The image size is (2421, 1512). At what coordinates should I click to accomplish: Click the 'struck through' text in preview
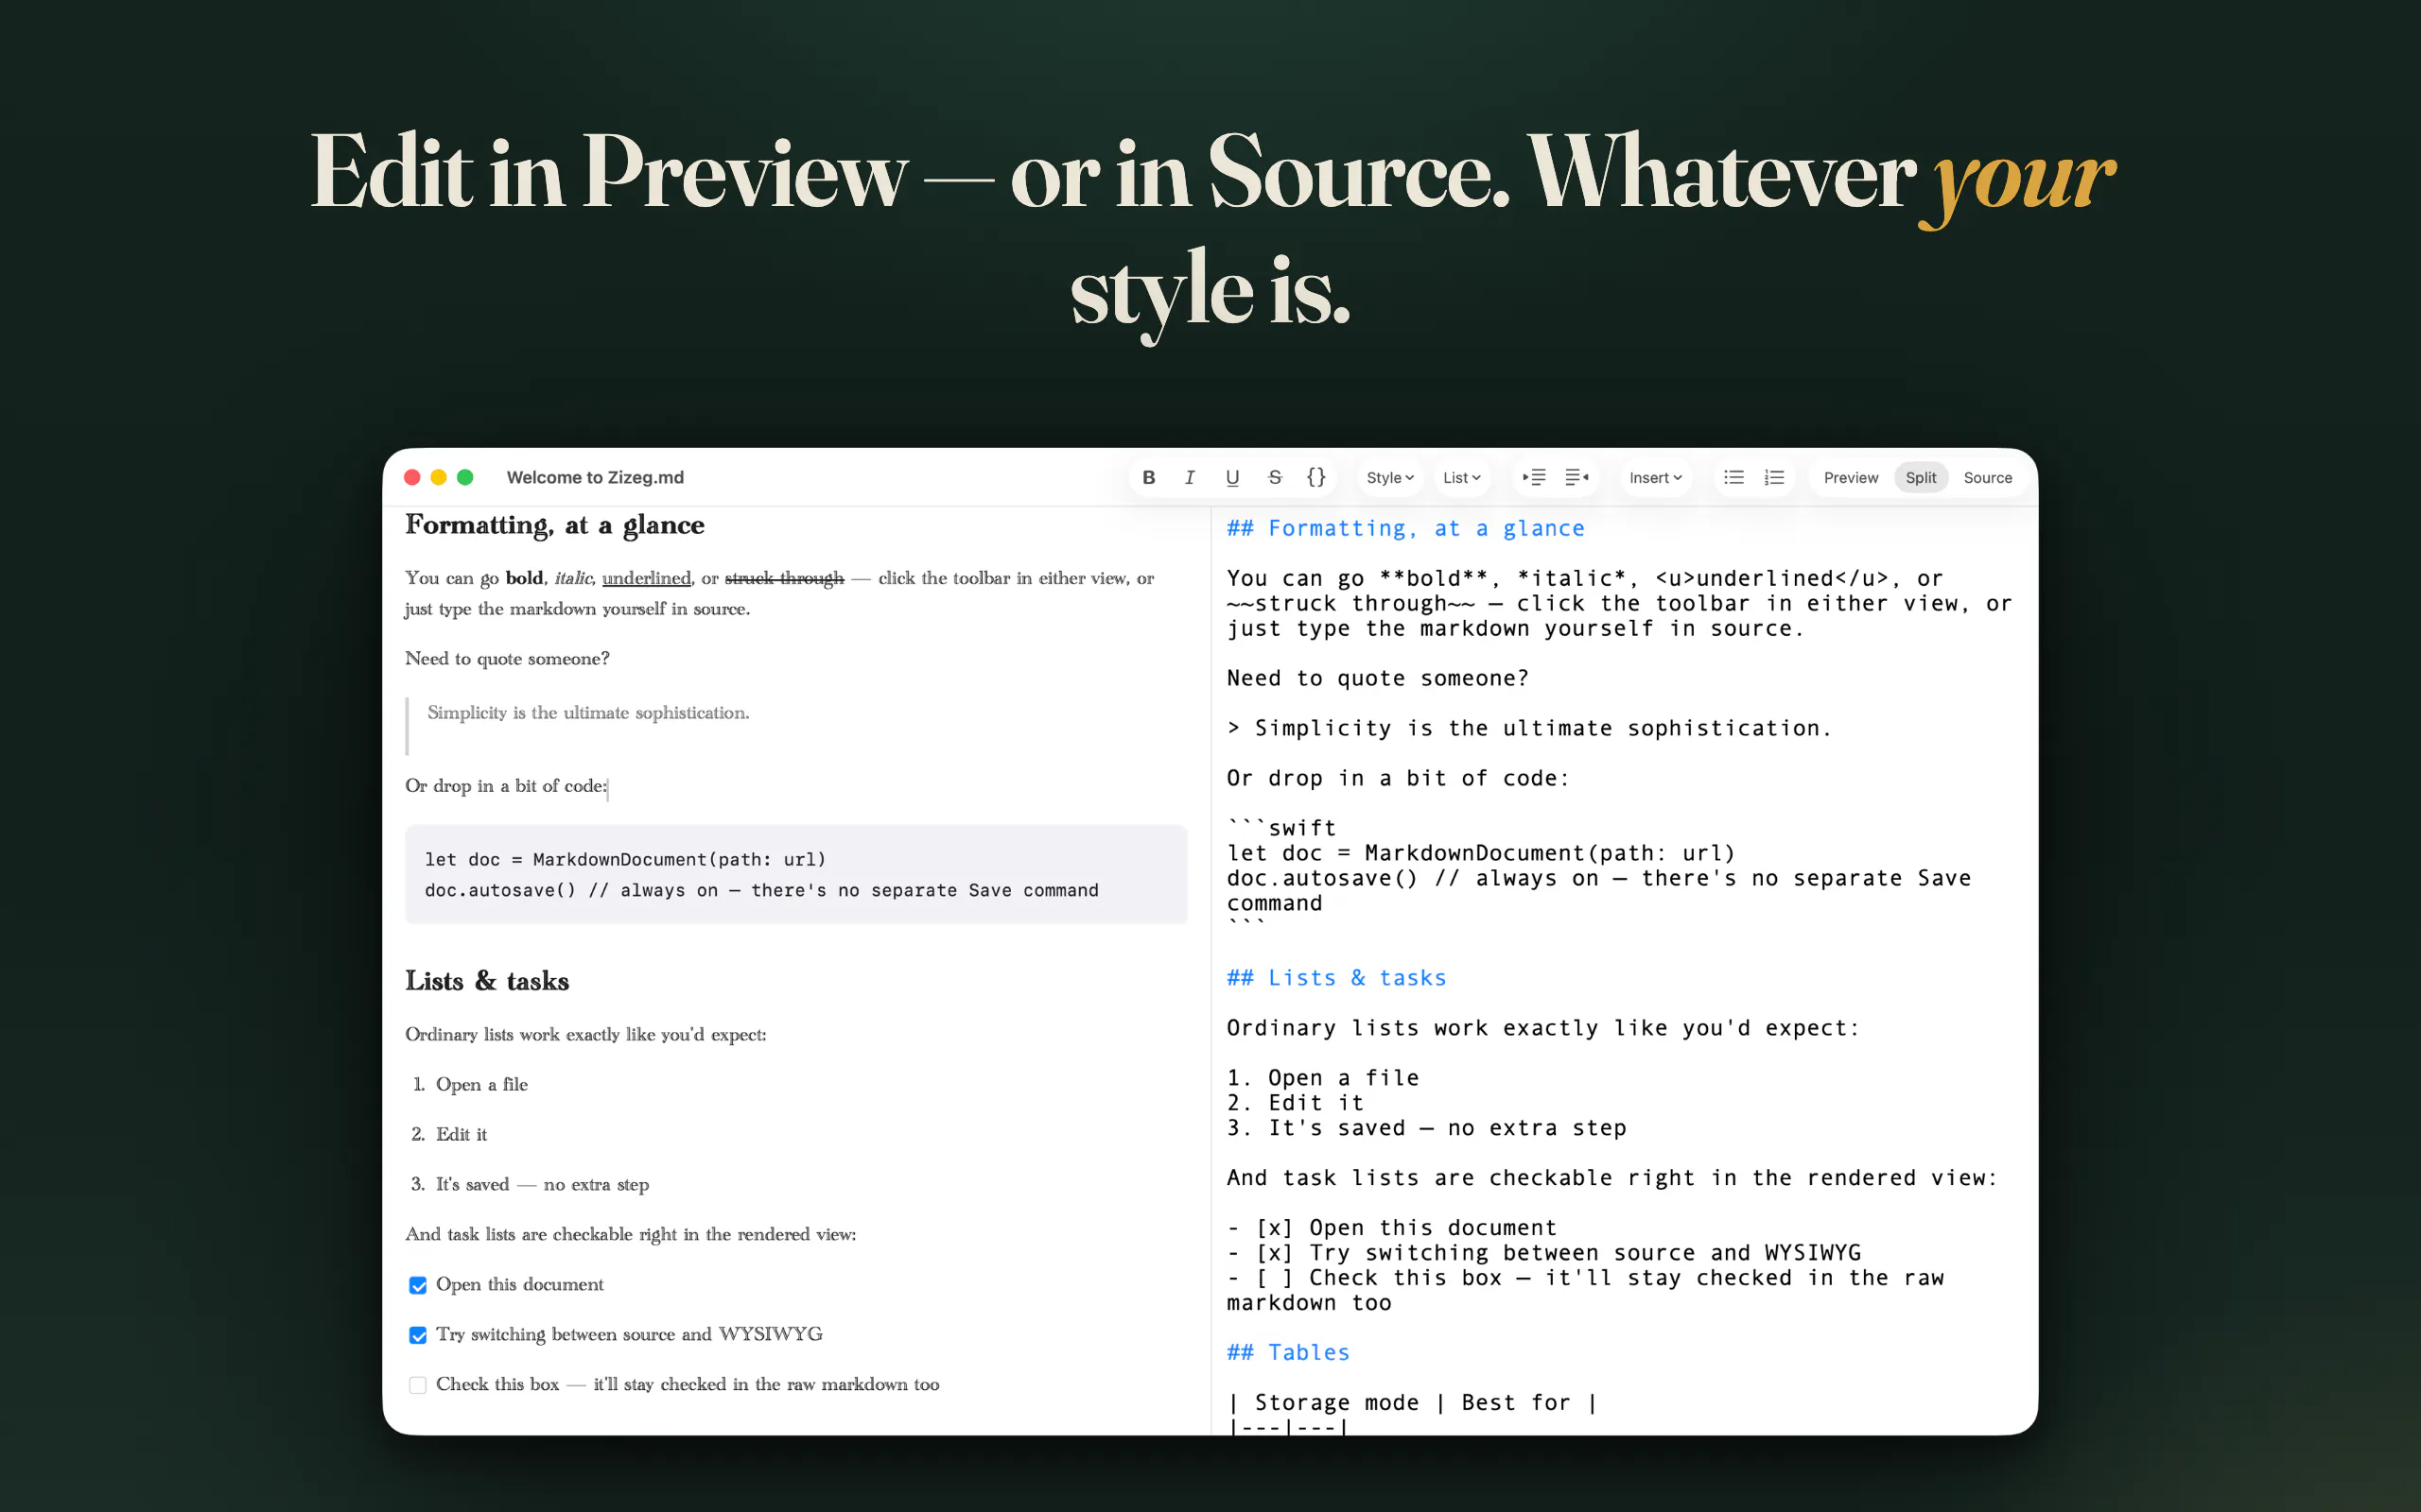(784, 578)
